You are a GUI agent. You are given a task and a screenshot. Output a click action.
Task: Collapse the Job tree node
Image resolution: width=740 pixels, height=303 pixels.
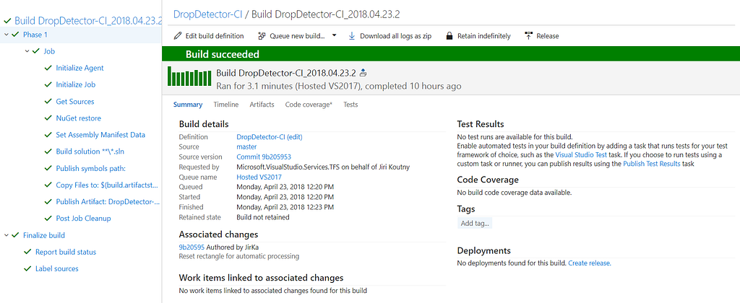tap(27, 51)
